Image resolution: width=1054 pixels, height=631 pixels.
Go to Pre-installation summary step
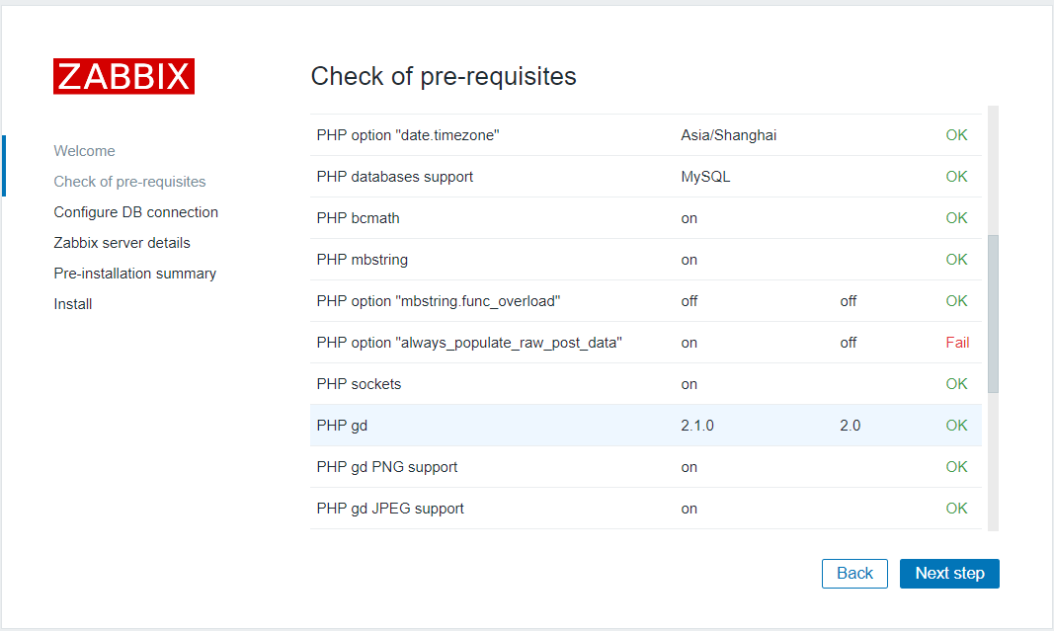(x=134, y=274)
